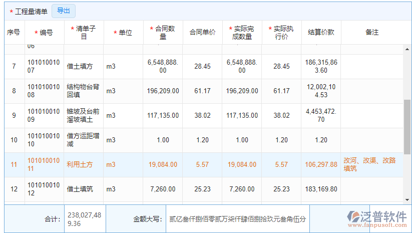
Task: Select the 序号 column header
Action: point(14,33)
